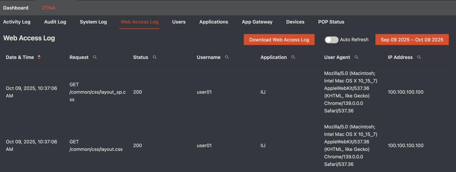
Task: Click the User Agent search icon
Action: [357, 57]
